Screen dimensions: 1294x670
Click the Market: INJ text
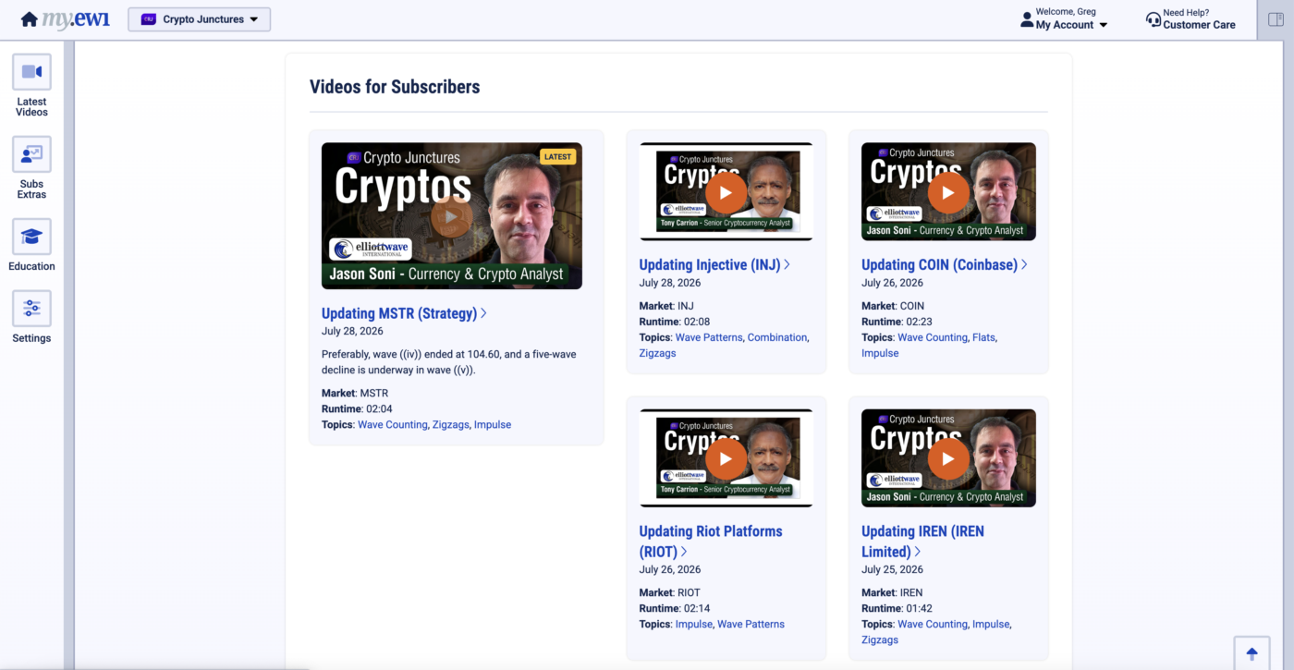coord(666,307)
